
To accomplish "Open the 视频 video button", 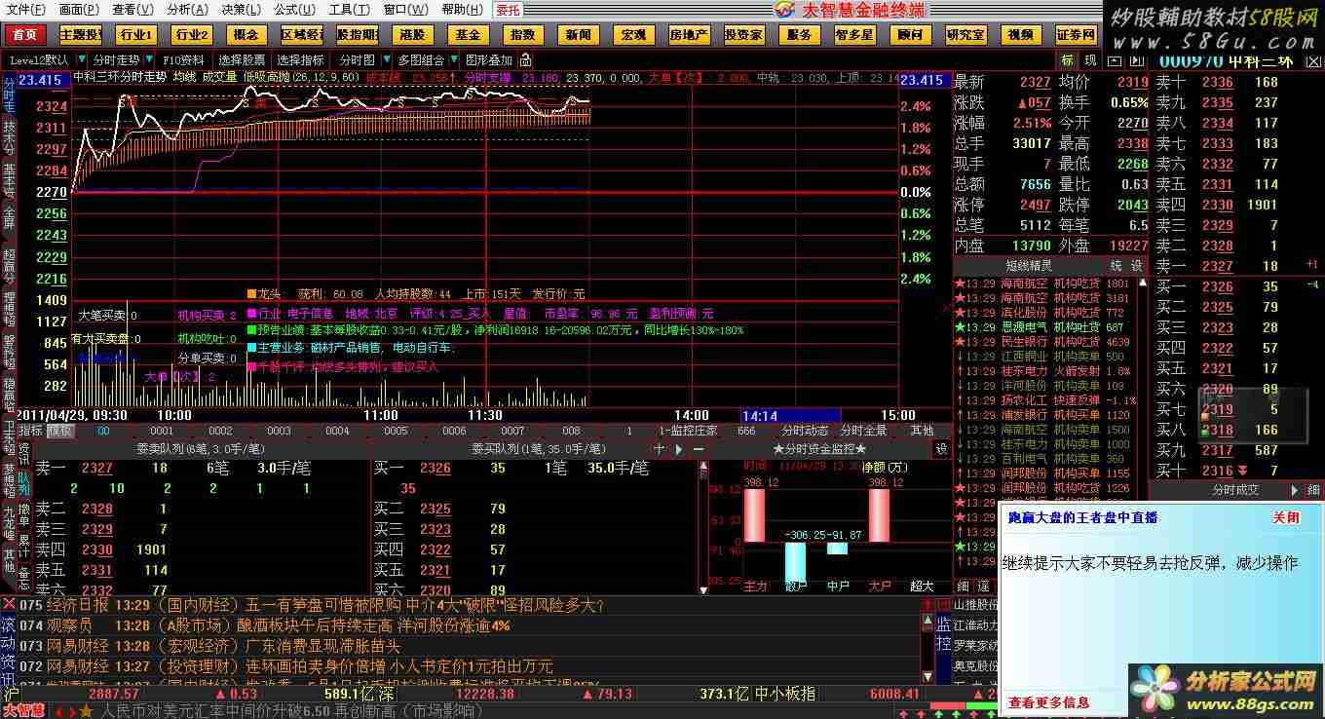I will 1020,35.
